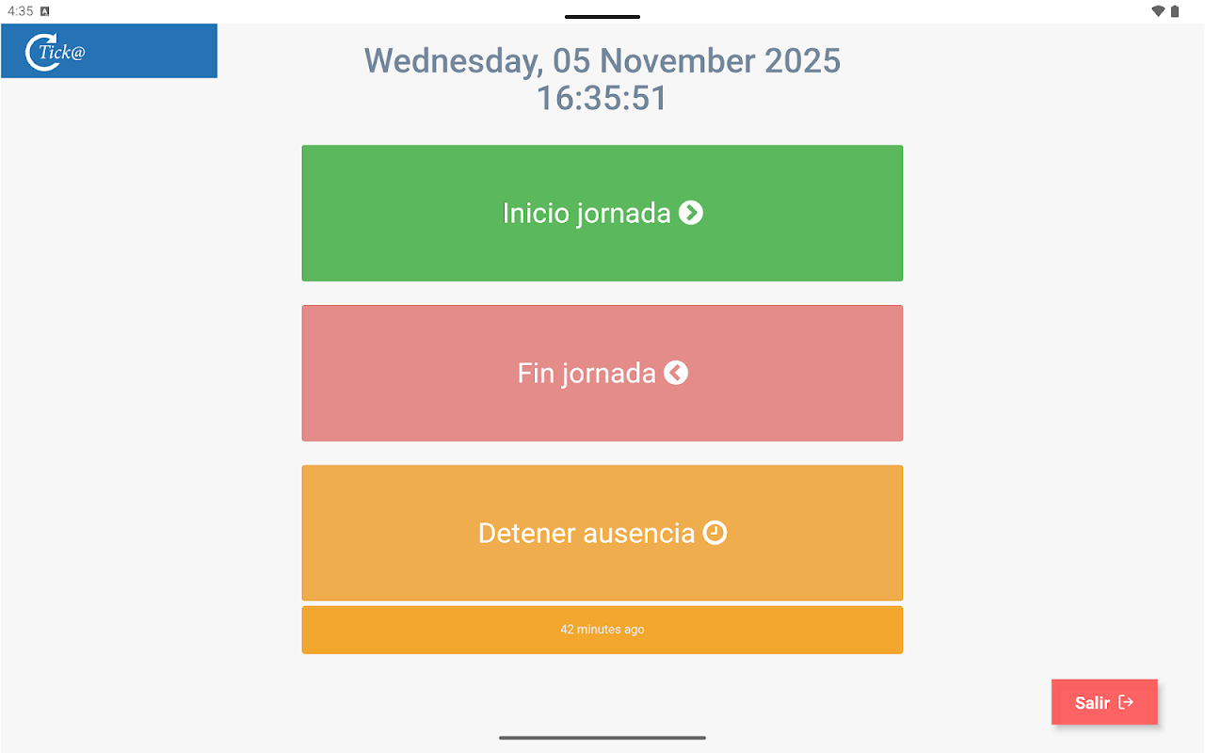The image size is (1205, 753).
Task: Click the clock icon beside Detener ausencia
Action: pos(715,533)
